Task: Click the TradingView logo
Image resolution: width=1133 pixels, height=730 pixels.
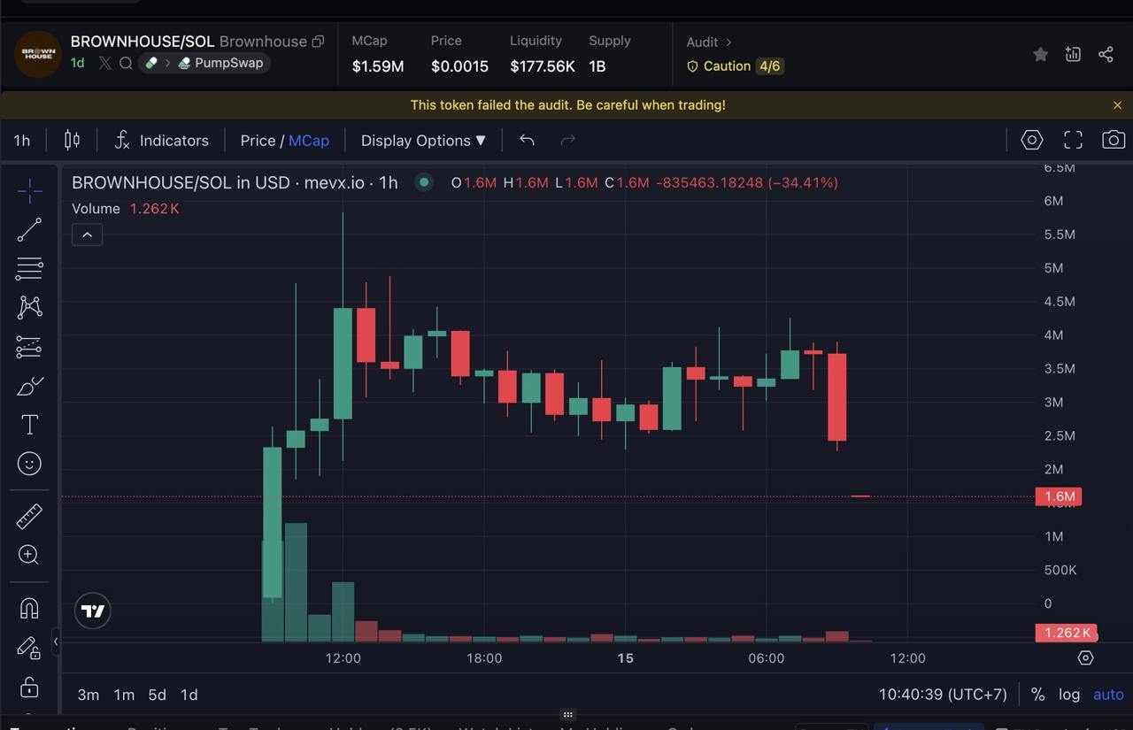Action: point(93,611)
